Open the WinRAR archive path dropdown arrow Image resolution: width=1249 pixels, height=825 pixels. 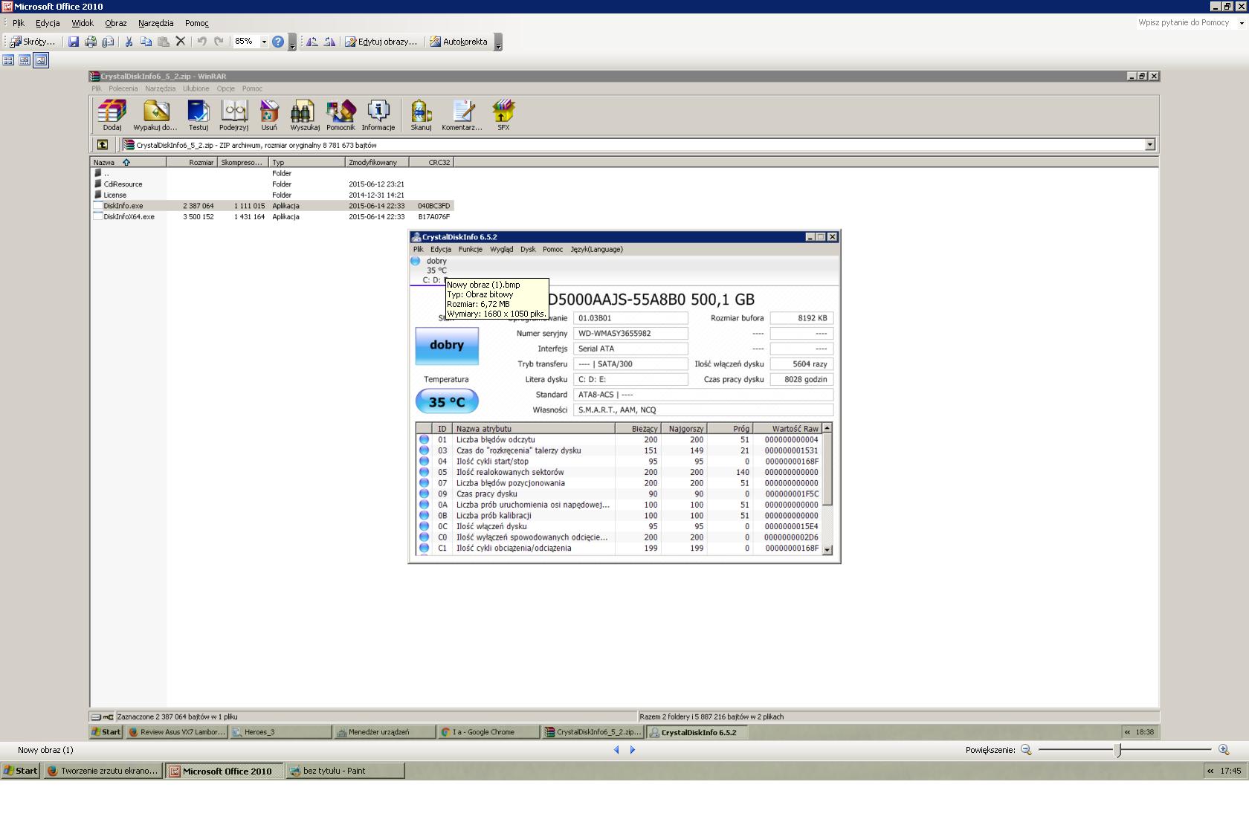click(1150, 145)
